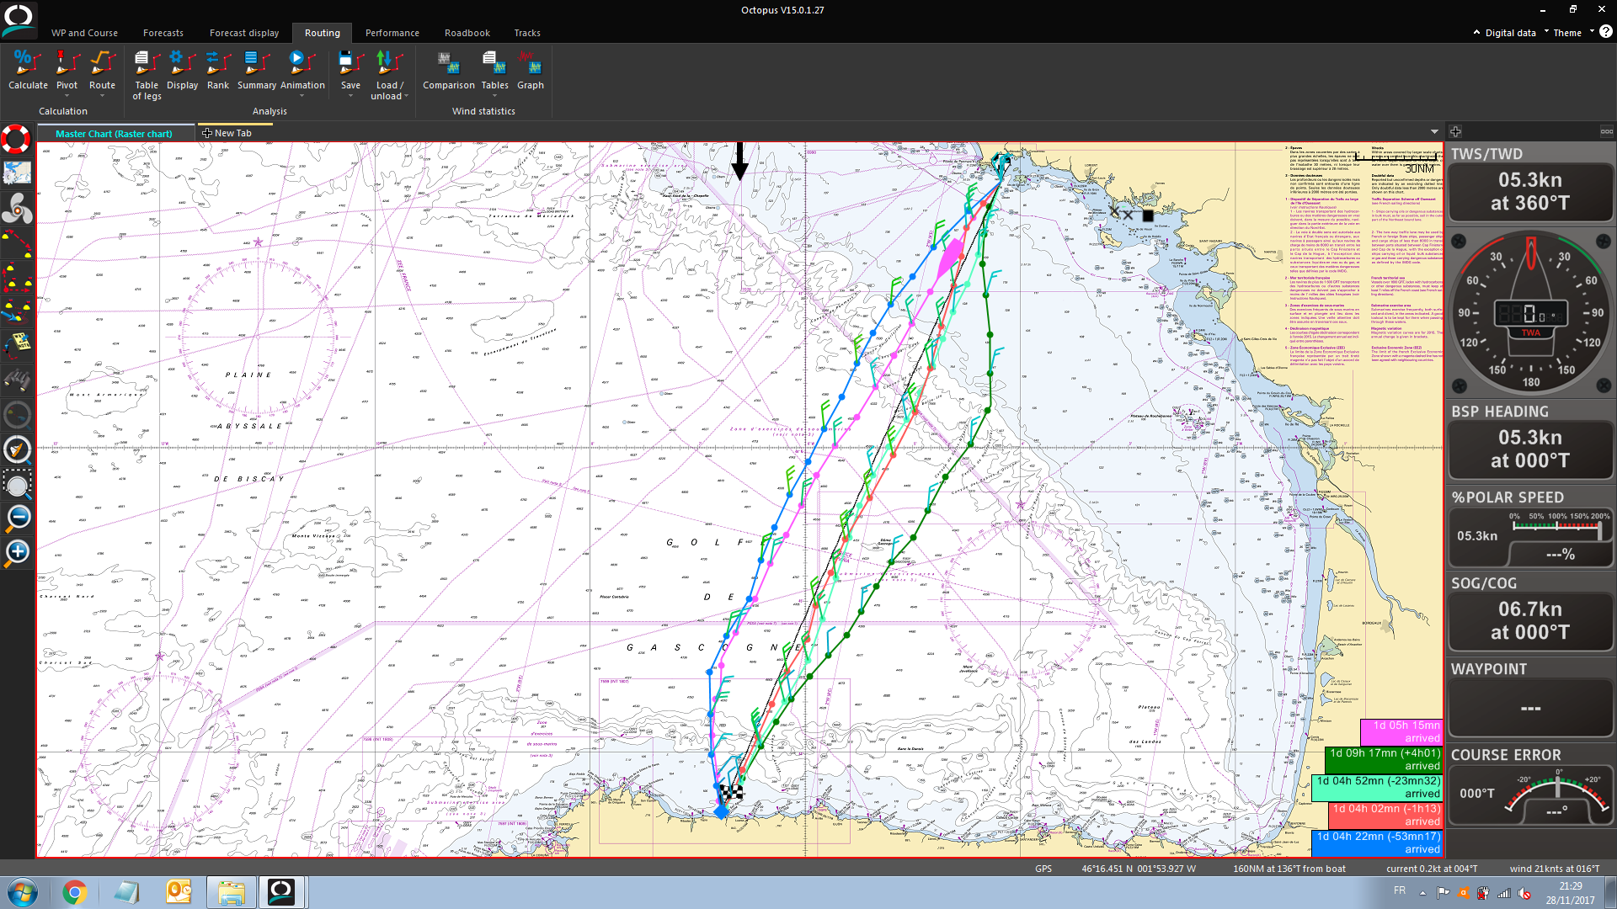Click the magenta 1d 05h 15mn route label
Image resolution: width=1617 pixels, height=909 pixels.
(x=1401, y=731)
